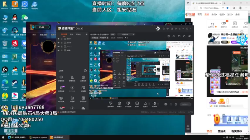Image resolution: width=250 pixels, height=140 pixels.
Task: Toggle visibility of 文本 6 source
Action: (58, 43)
